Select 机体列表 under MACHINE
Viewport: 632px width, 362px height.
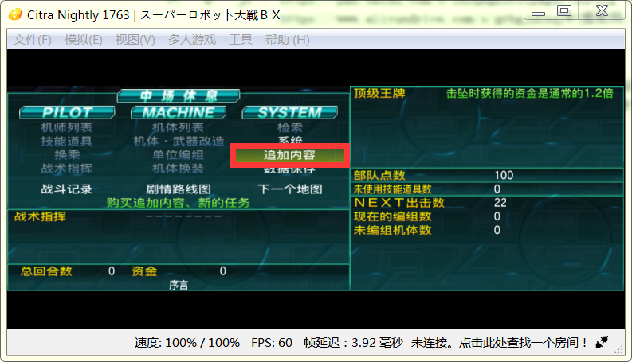point(178,127)
